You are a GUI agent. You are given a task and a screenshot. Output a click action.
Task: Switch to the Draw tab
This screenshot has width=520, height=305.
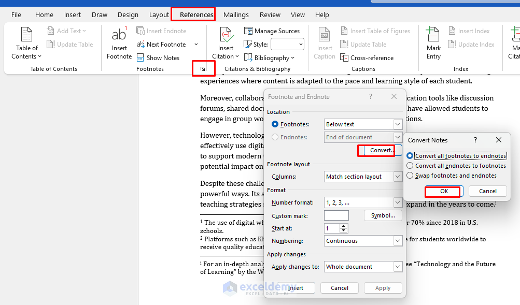pyautogui.click(x=100, y=15)
